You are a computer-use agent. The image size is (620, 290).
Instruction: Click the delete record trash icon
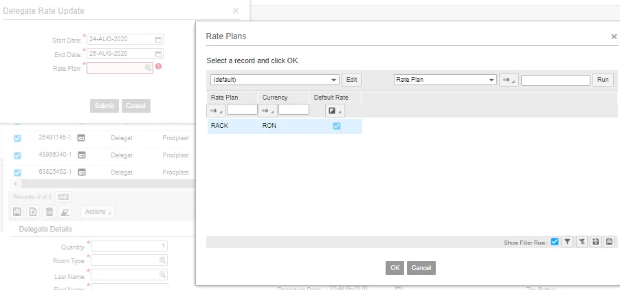[x=49, y=212]
